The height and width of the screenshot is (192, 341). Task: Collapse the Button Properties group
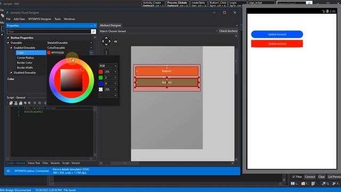pyautogui.click(x=9, y=38)
